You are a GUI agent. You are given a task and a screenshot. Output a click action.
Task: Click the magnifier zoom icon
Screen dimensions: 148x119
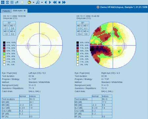[38, 2]
